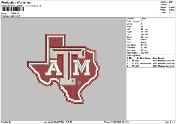This screenshot has height=124, width=176.
Task: Click the stitches count '24811'
Action: point(172,2)
